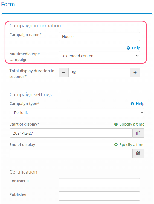Image resolution: width=154 pixels, height=204 pixels.
Task: Click the Help link above Multimedia type dropdown
Action: 136,48
